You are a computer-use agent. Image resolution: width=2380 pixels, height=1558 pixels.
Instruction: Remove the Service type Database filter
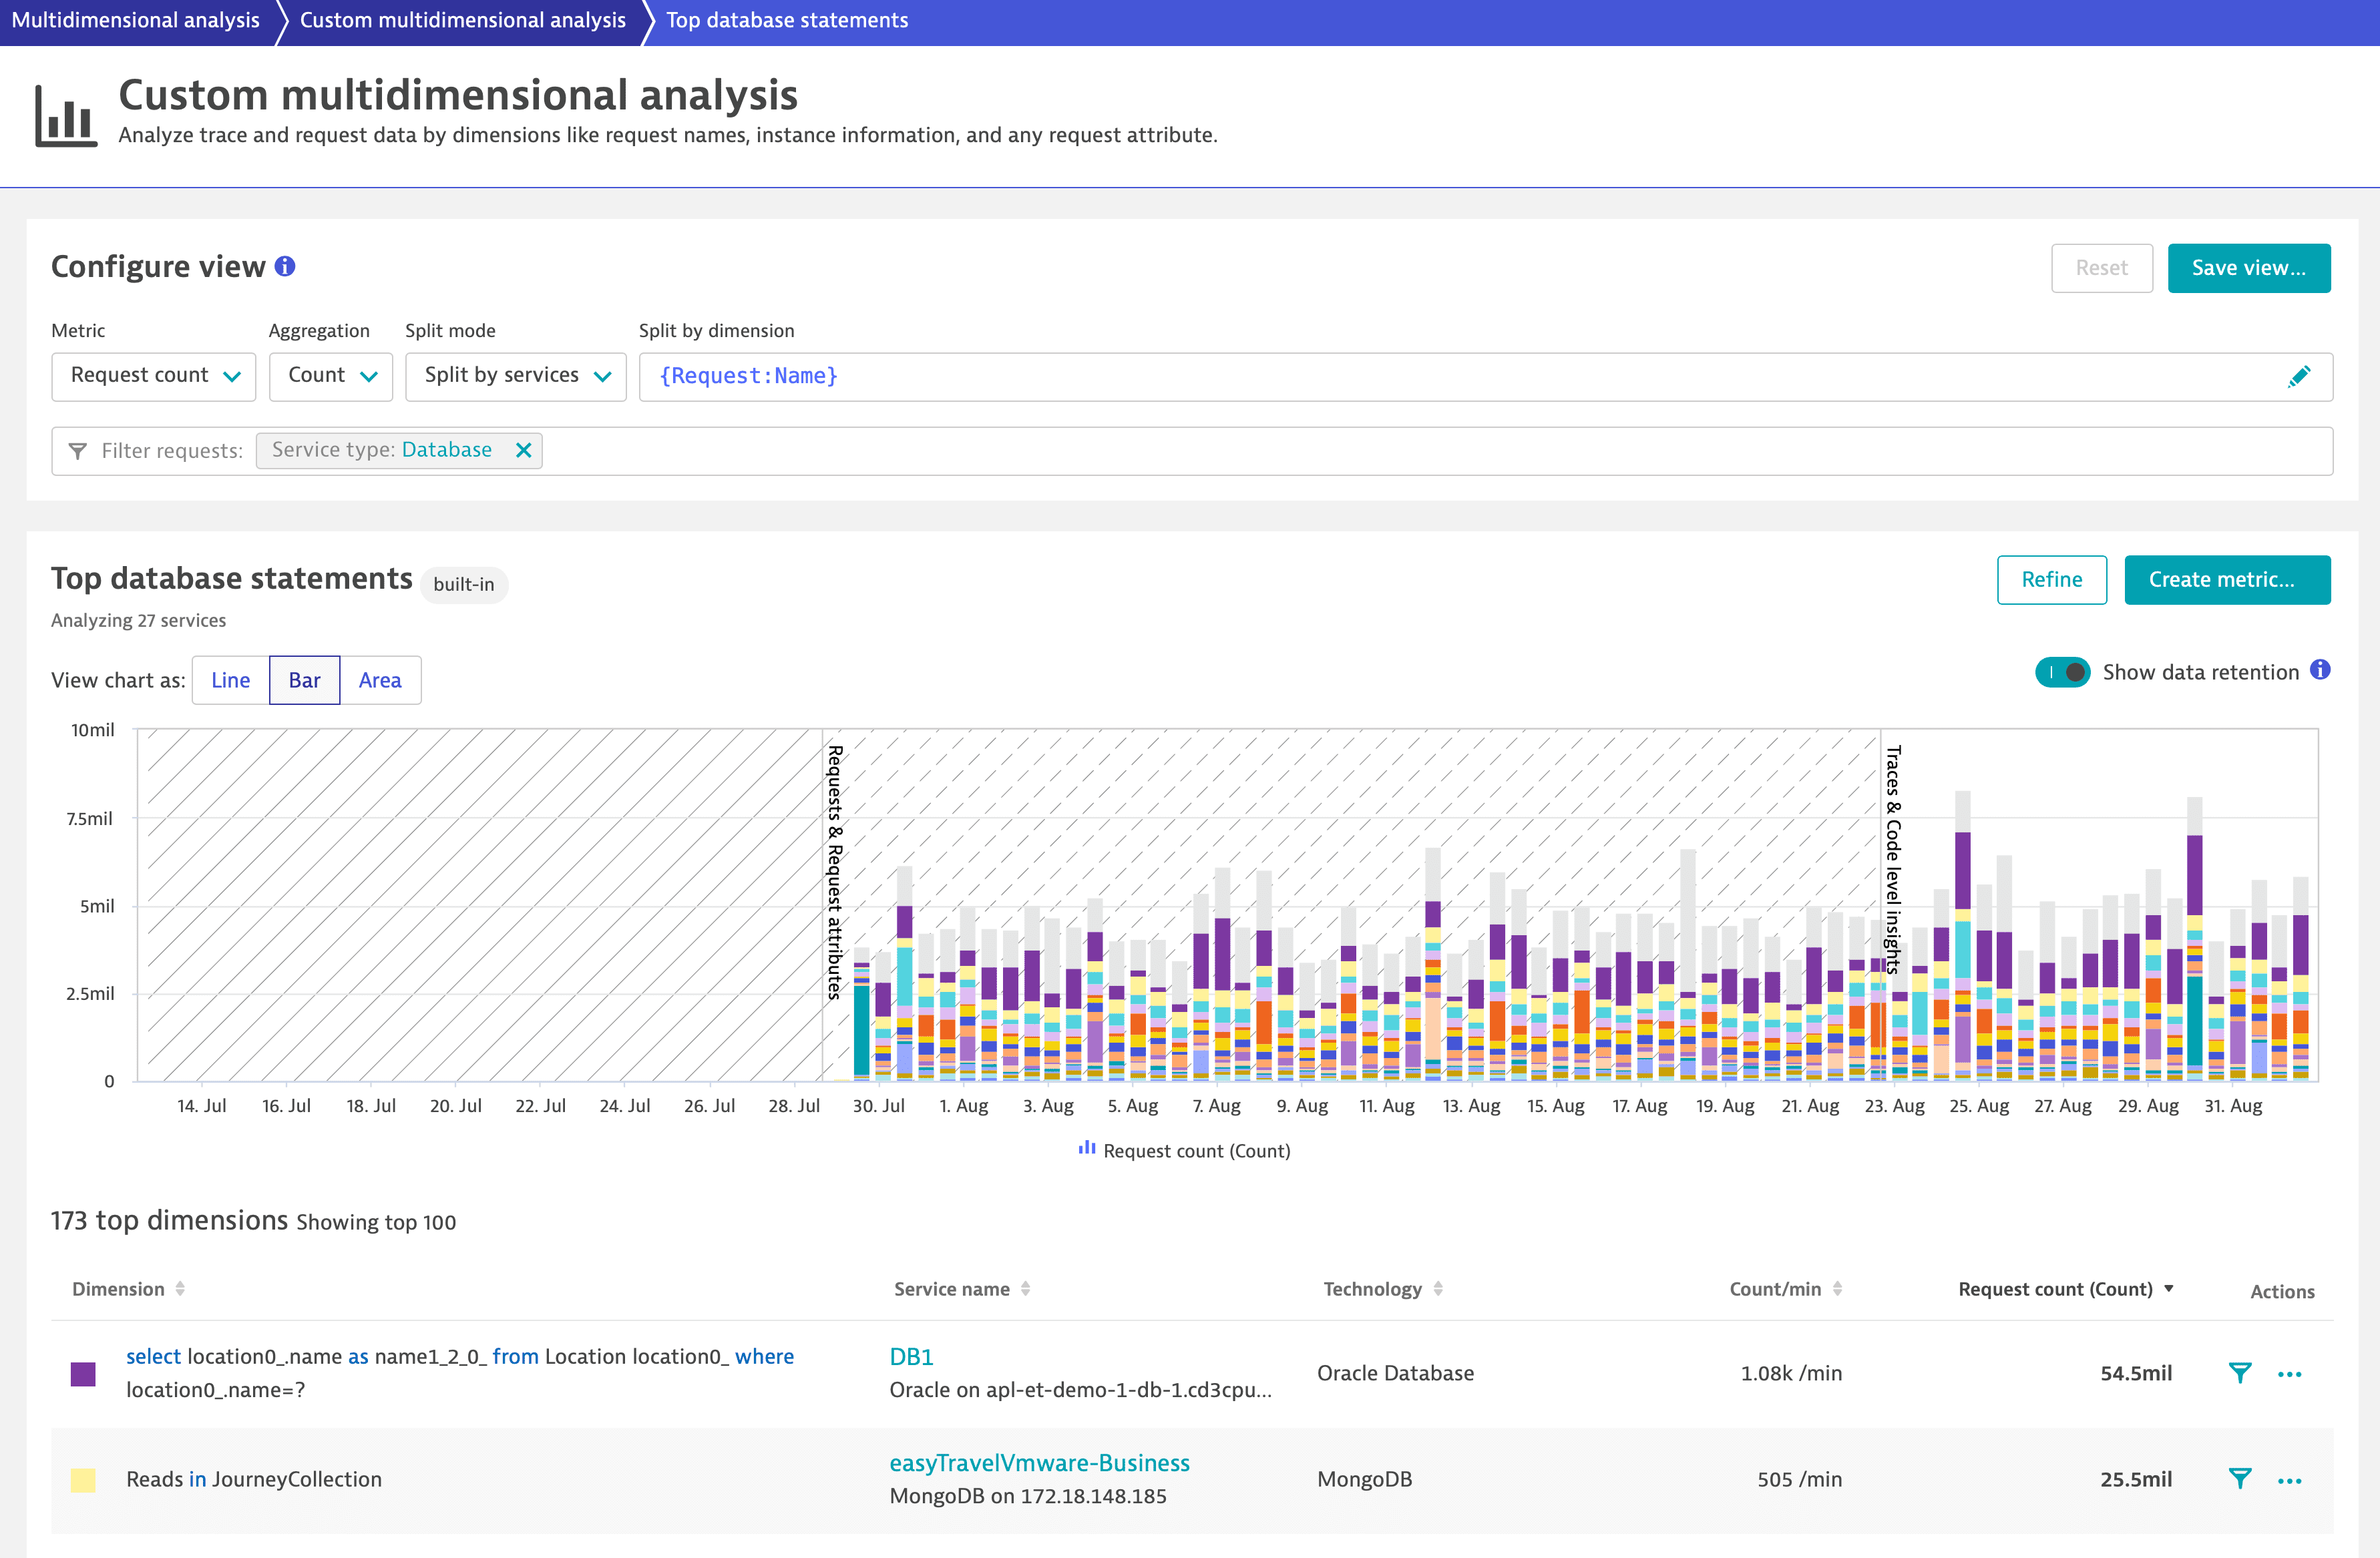click(523, 450)
